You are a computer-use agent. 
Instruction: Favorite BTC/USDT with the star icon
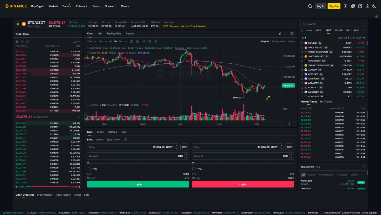[x=18, y=24]
